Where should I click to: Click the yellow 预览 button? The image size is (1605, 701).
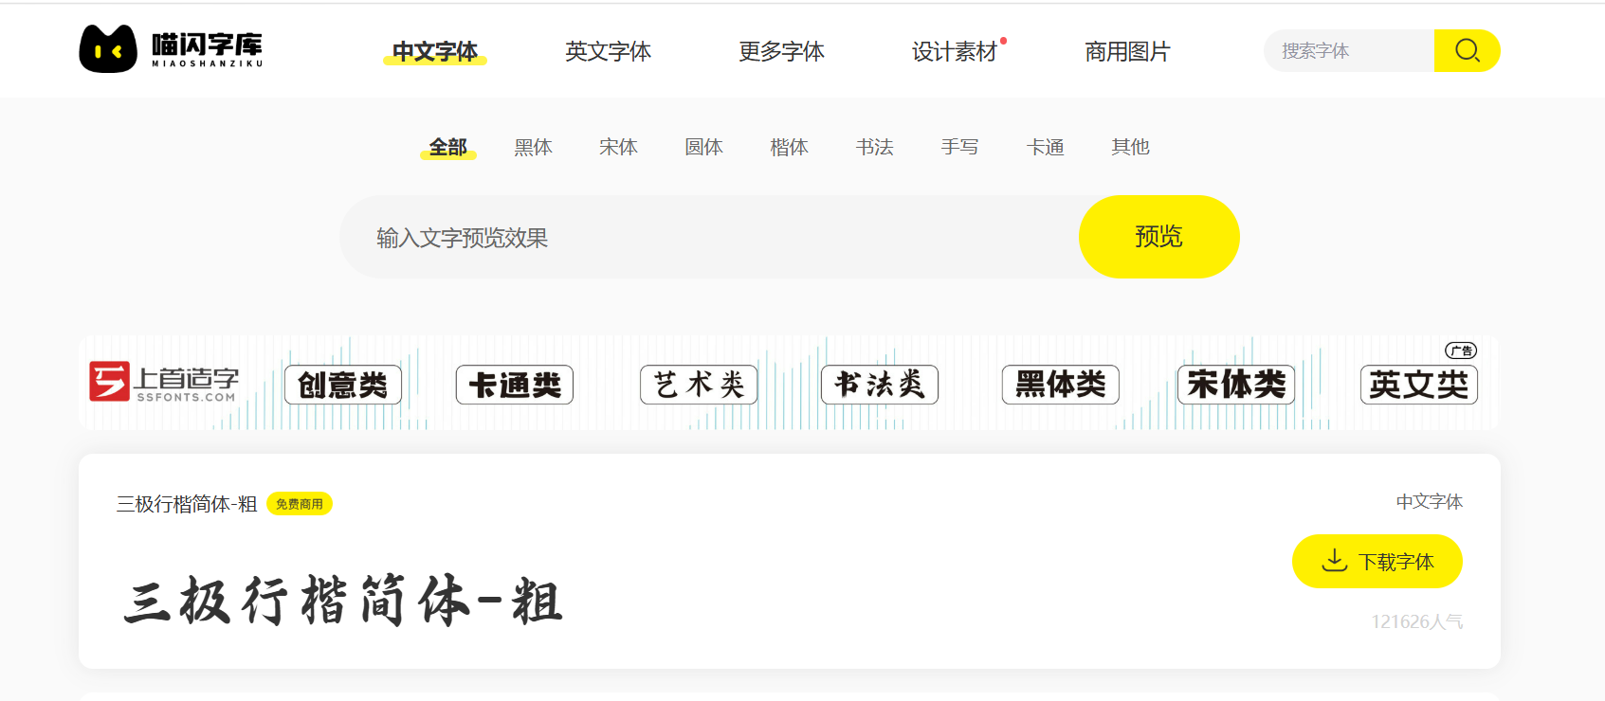click(1158, 237)
